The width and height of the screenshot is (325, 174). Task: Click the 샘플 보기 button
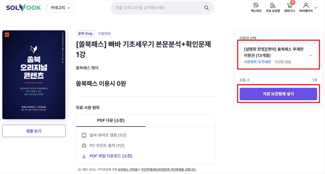pyautogui.click(x=34, y=131)
